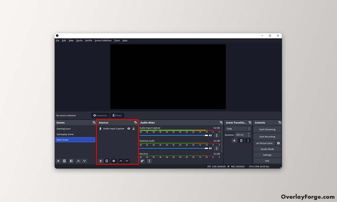
Task: Open the Filters panel for the source
Action: pyautogui.click(x=117, y=115)
